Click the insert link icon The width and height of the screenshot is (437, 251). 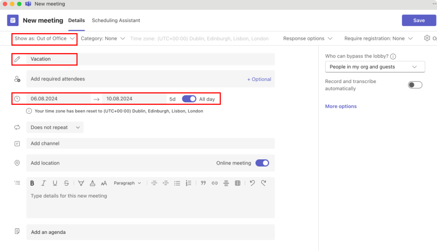[215, 183]
